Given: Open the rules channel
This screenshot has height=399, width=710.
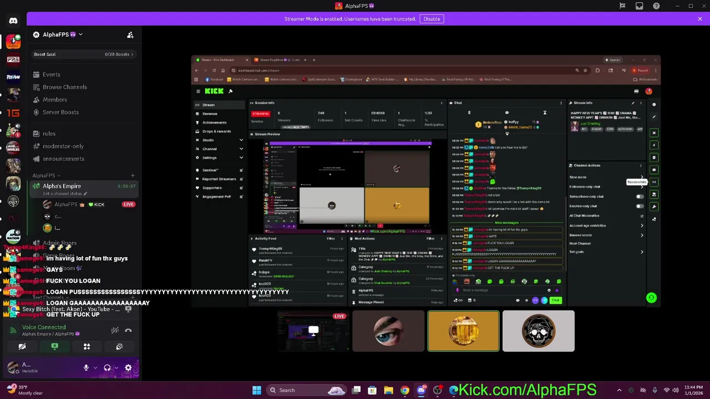Looking at the screenshot, I should (x=83, y=134).
